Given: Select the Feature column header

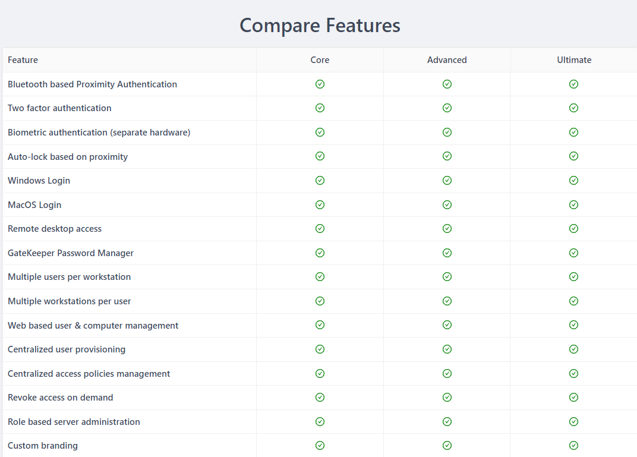Looking at the screenshot, I should click(x=23, y=60).
